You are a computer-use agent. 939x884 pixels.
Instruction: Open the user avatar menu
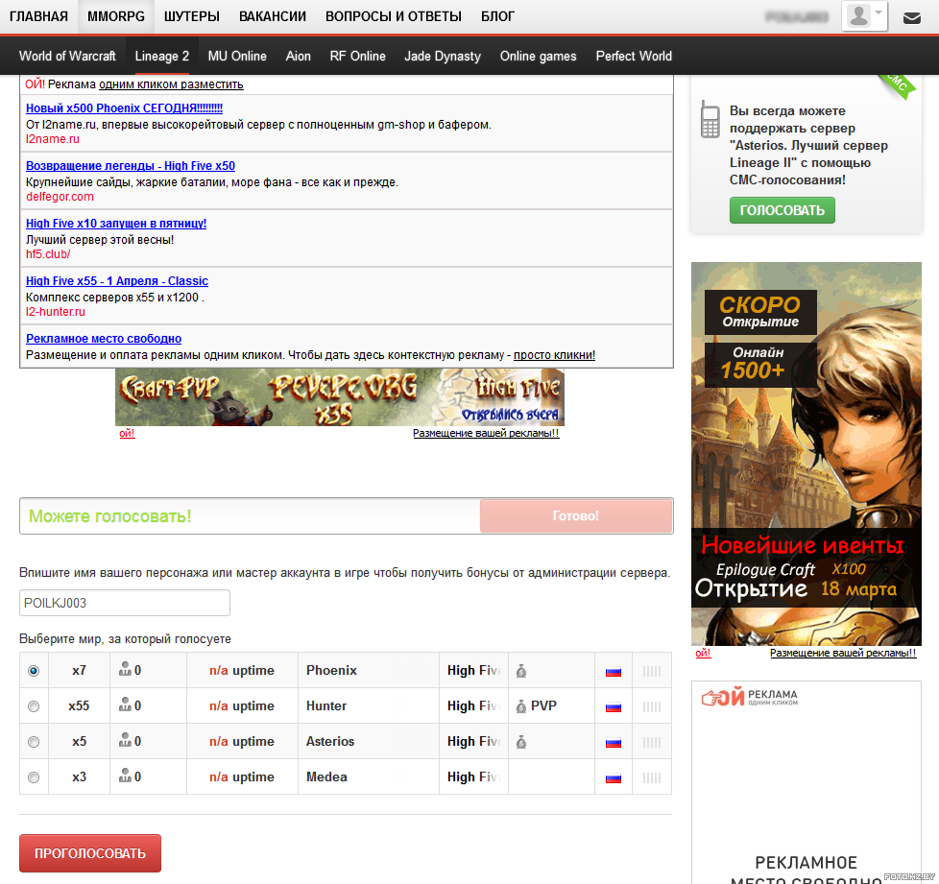(864, 16)
